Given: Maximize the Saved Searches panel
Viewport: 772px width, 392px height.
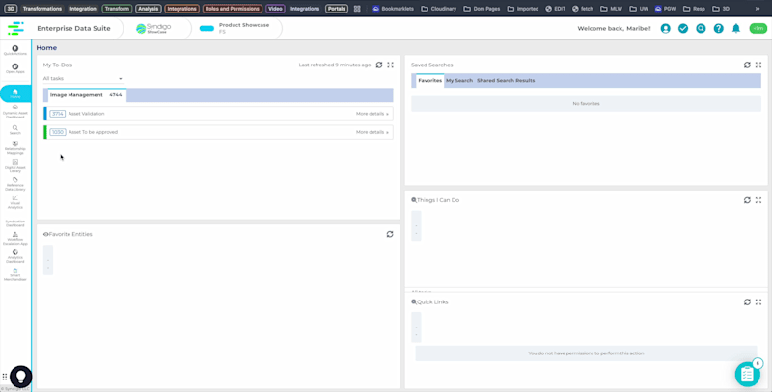Looking at the screenshot, I should [758, 65].
